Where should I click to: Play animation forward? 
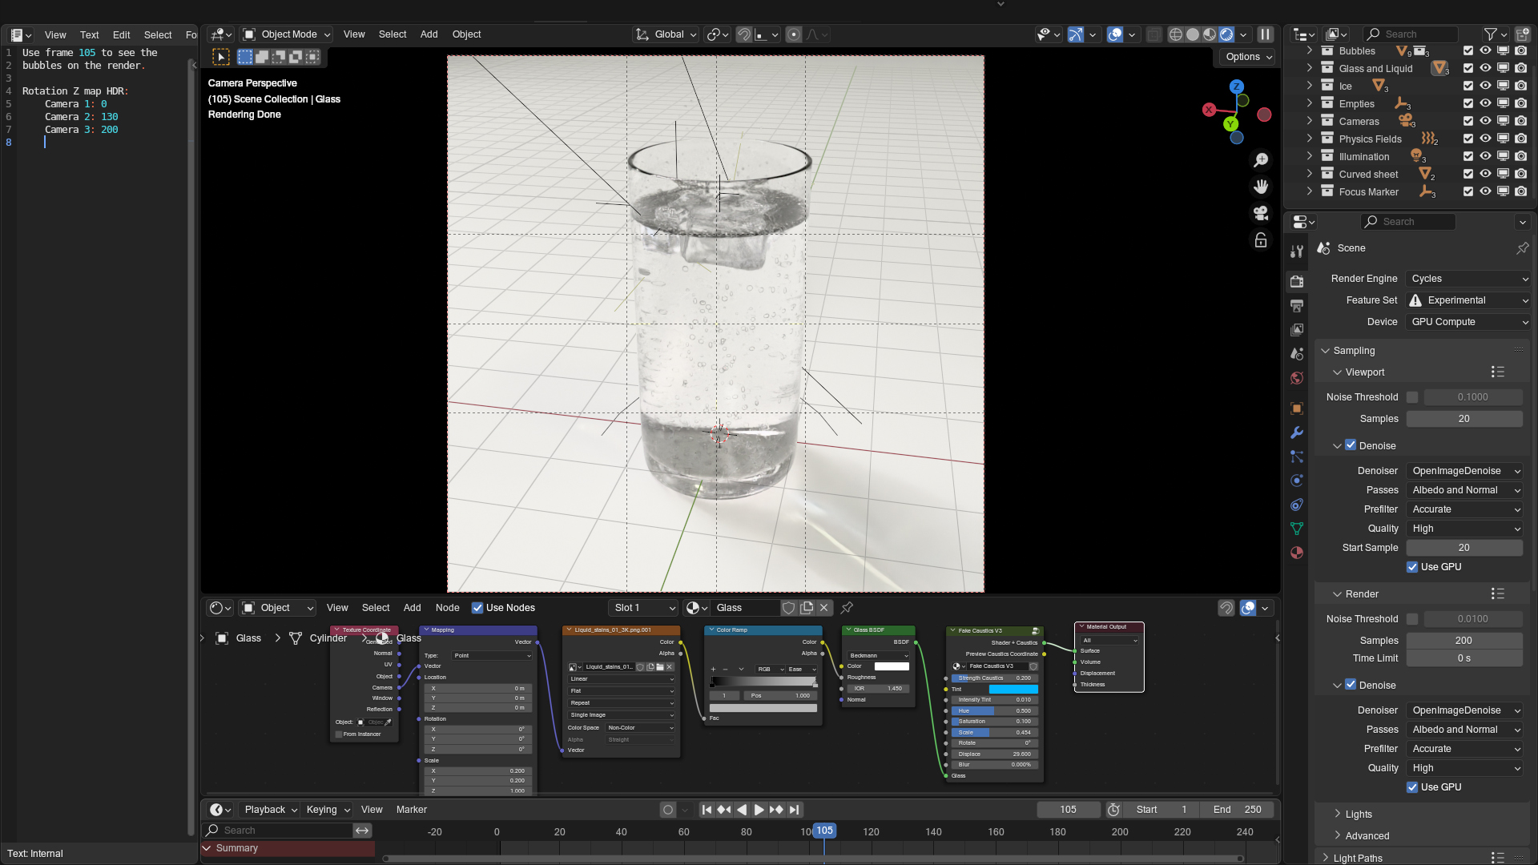click(x=759, y=810)
